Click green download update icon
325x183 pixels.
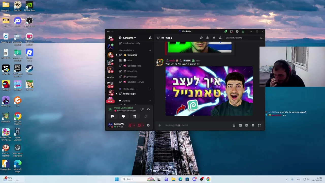243,32
